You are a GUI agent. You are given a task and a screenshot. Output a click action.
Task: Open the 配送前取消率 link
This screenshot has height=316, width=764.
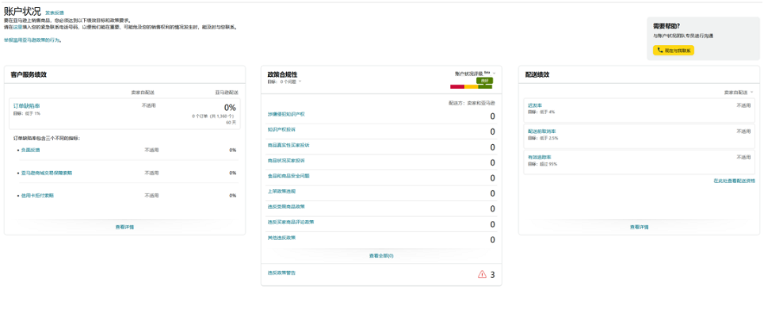(x=542, y=131)
